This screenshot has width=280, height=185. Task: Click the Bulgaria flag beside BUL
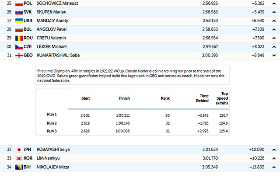[19, 29]
